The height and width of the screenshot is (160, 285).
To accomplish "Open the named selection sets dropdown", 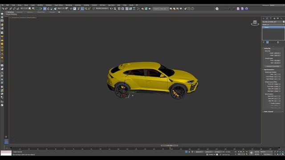I will coord(102,8).
